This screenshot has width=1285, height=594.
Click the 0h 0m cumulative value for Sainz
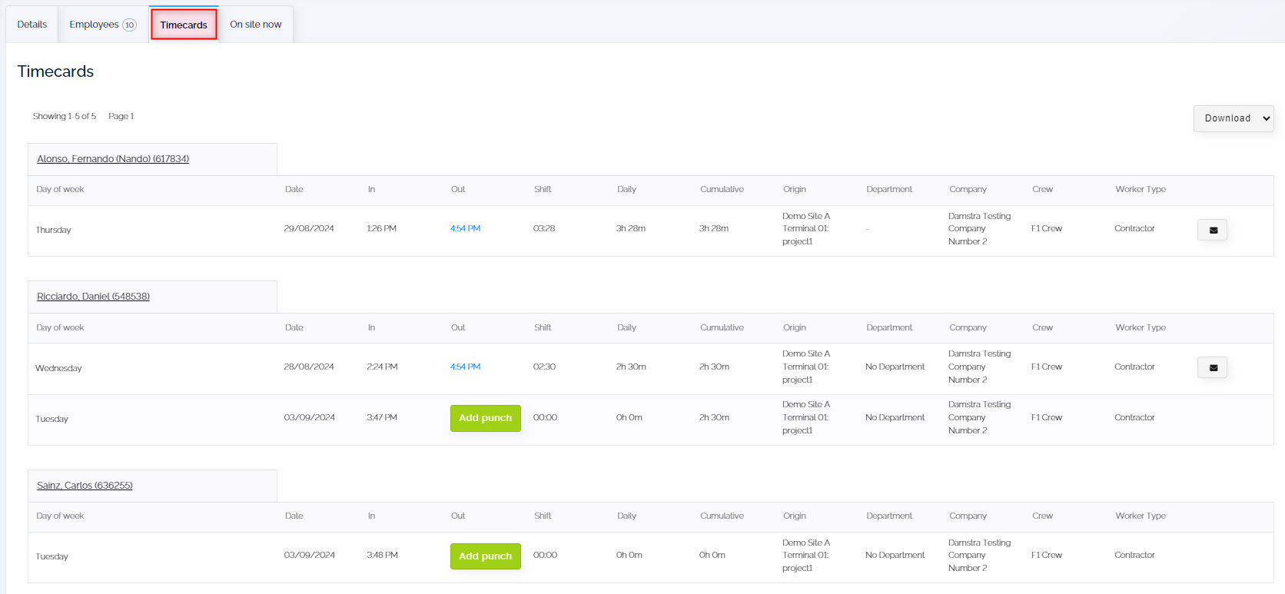tap(712, 556)
